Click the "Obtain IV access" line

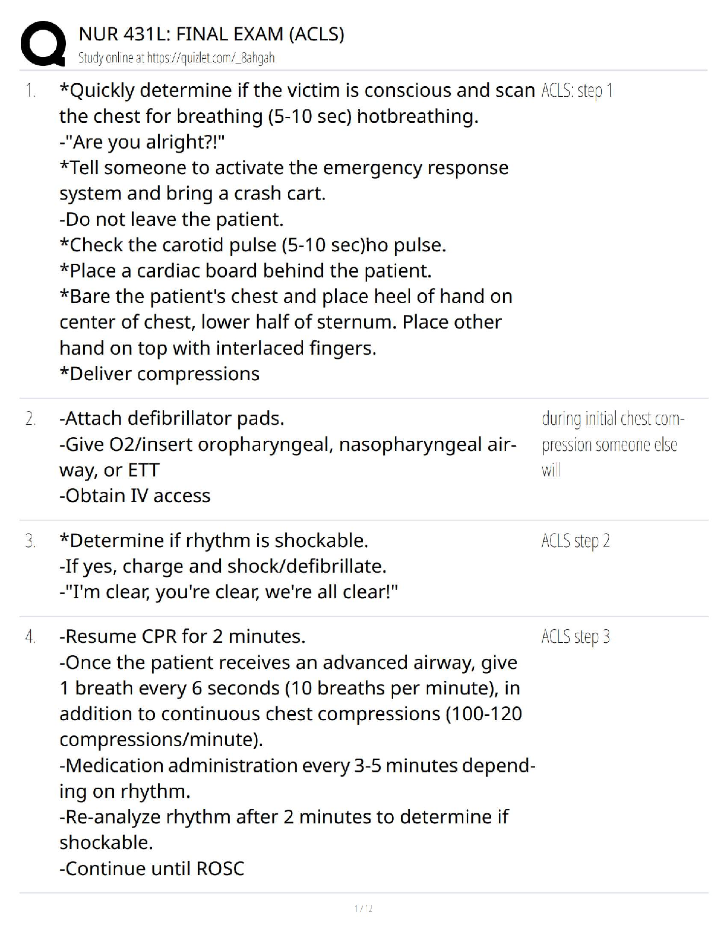[x=135, y=496]
